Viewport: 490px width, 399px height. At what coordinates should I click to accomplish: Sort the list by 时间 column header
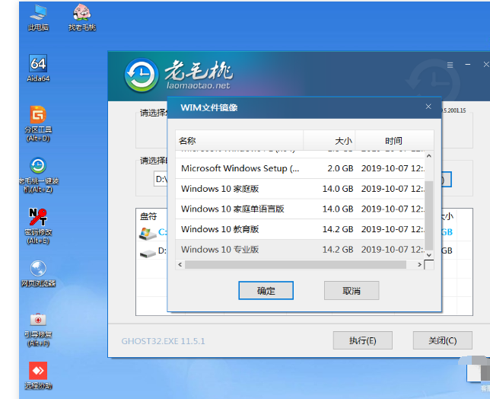point(394,140)
